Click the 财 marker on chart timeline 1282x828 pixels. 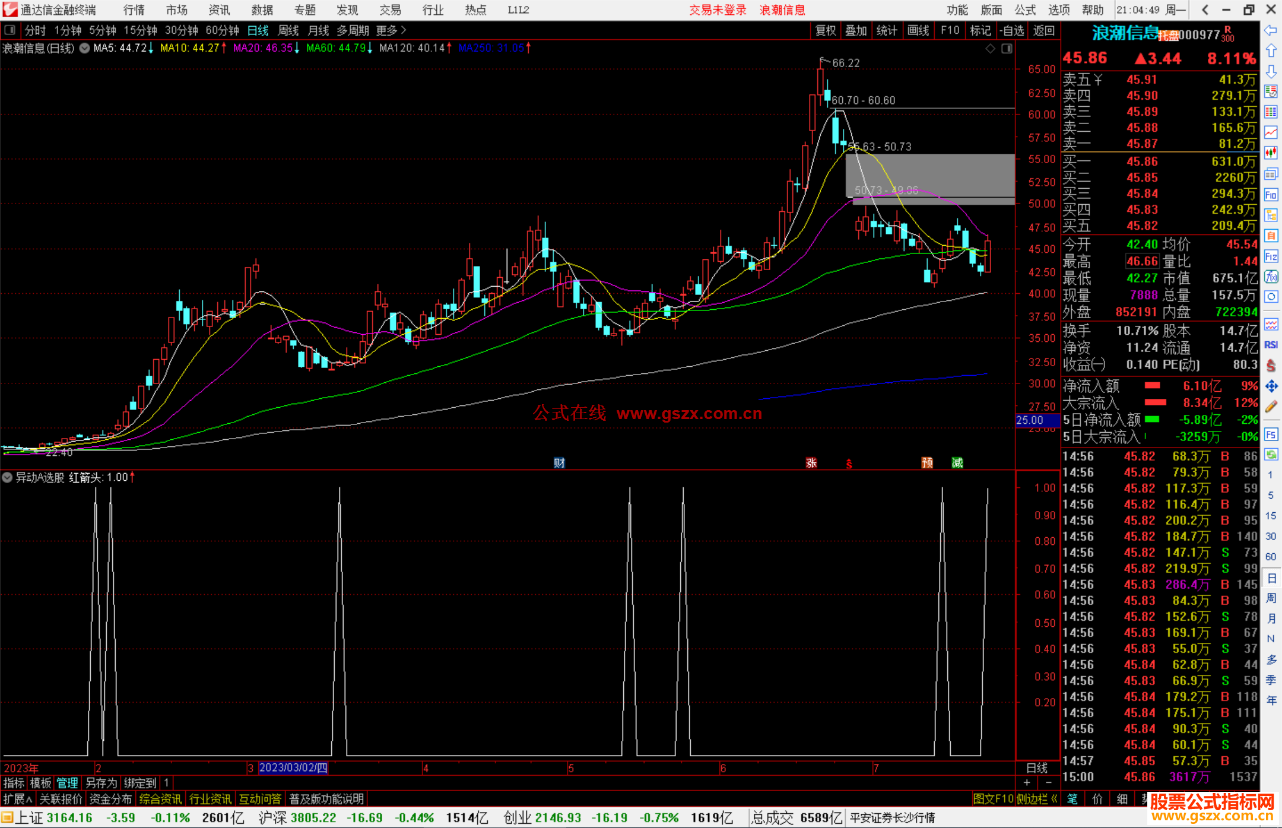coord(559,463)
